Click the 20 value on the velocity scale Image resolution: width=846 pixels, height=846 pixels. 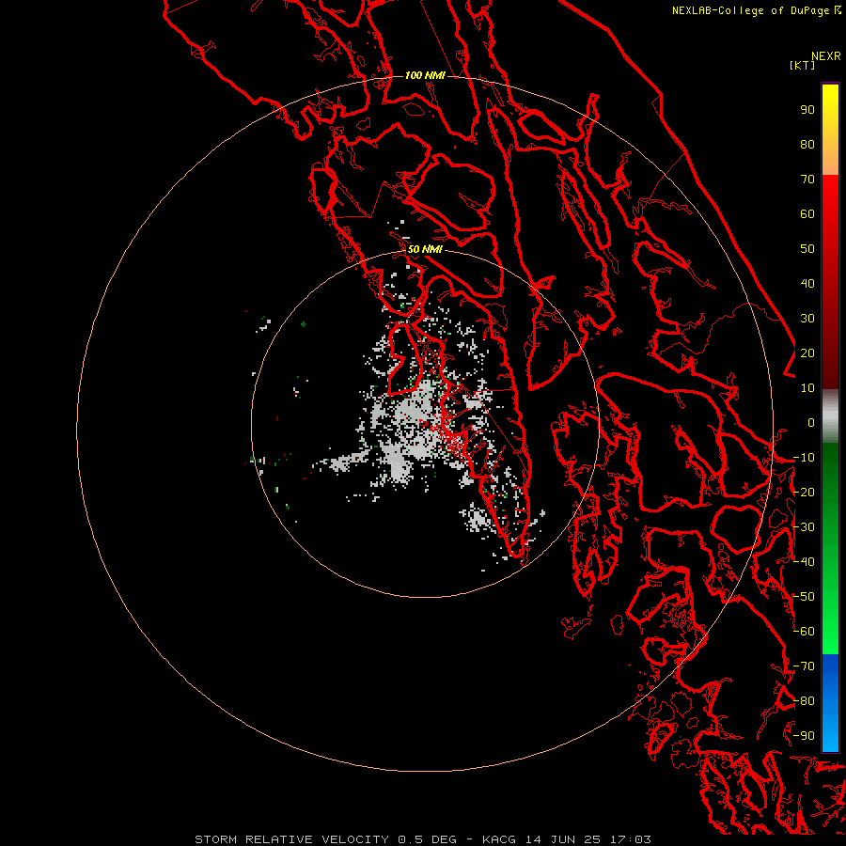(807, 352)
